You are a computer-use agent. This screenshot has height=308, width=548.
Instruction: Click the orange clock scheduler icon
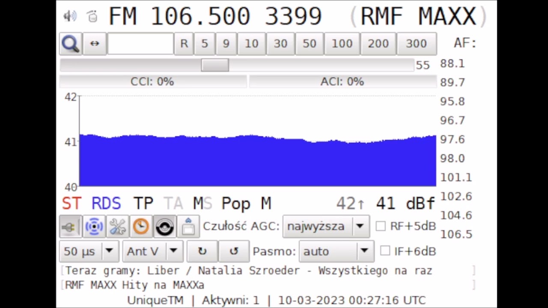point(141,226)
